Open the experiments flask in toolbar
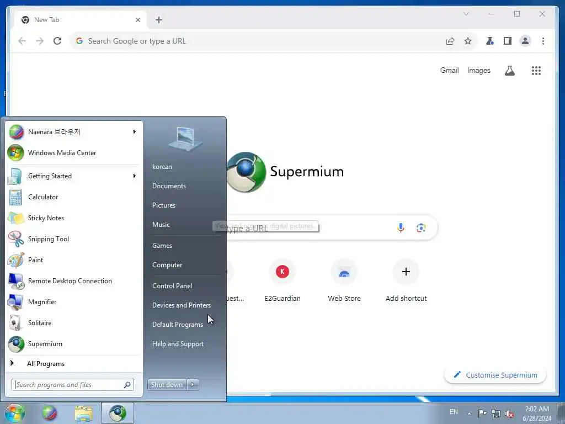Screen dimensions: 565x424 (490, 41)
